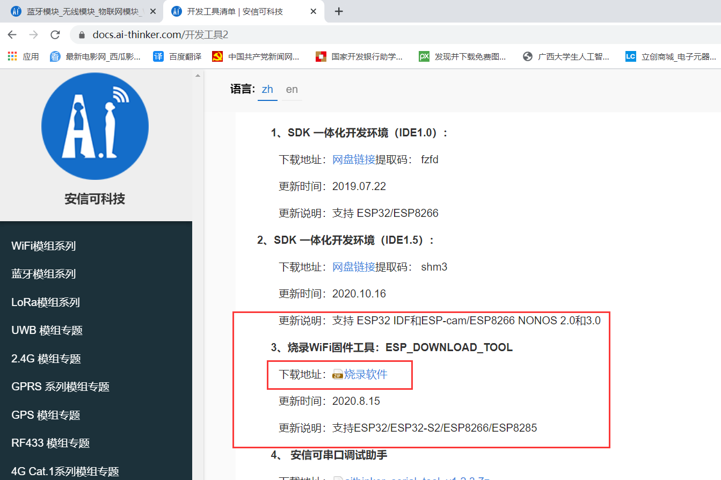This screenshot has width=721, height=480.
Task: Switch page language to en
Action: 292,90
